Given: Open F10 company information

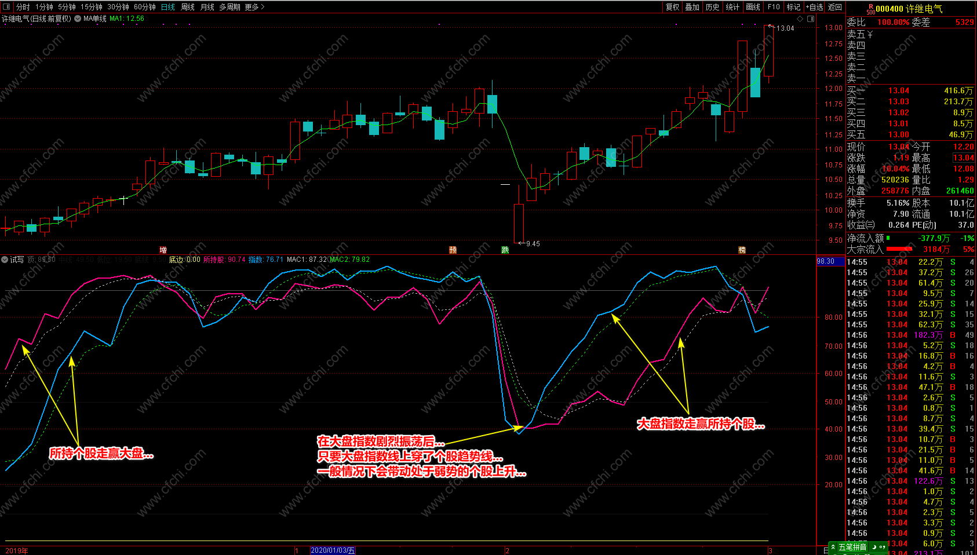Looking at the screenshot, I should [774, 7].
